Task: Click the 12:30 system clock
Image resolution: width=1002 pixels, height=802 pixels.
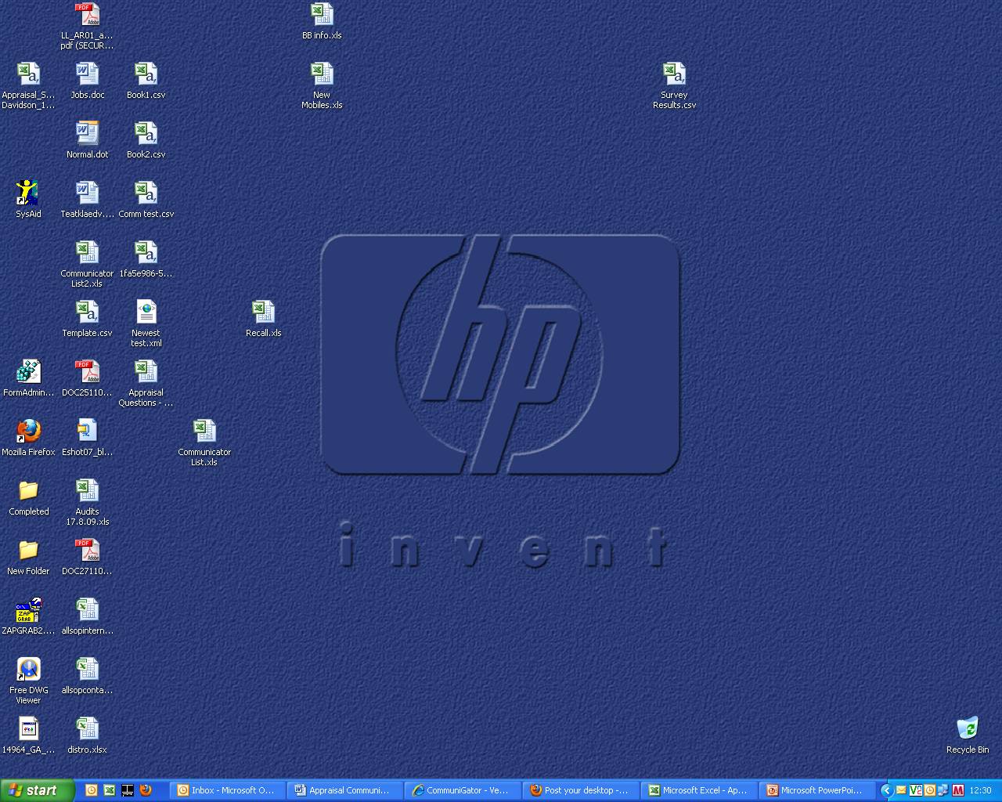Action: 980,790
